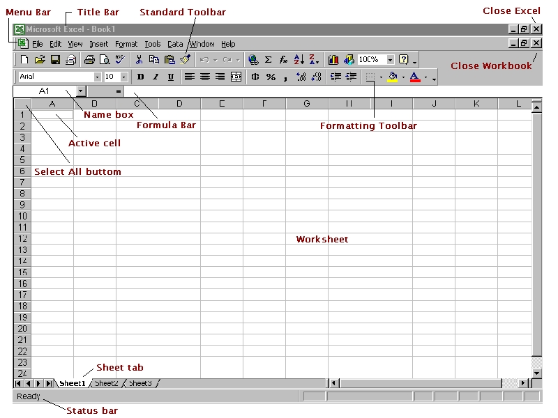Apply the yellow Fill Color bucket
558x418 pixels.
click(393, 77)
